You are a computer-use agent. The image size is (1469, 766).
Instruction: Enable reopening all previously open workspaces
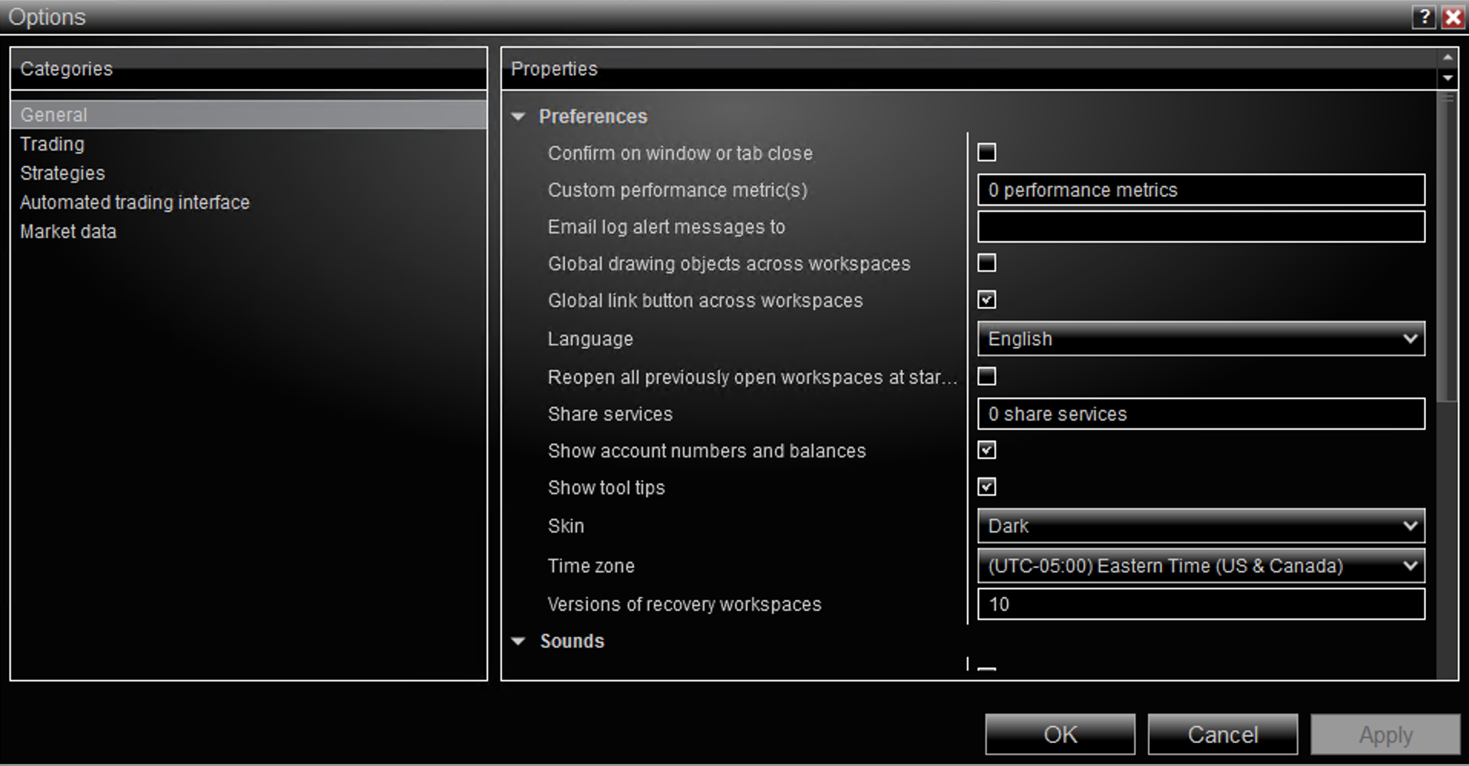(x=987, y=376)
